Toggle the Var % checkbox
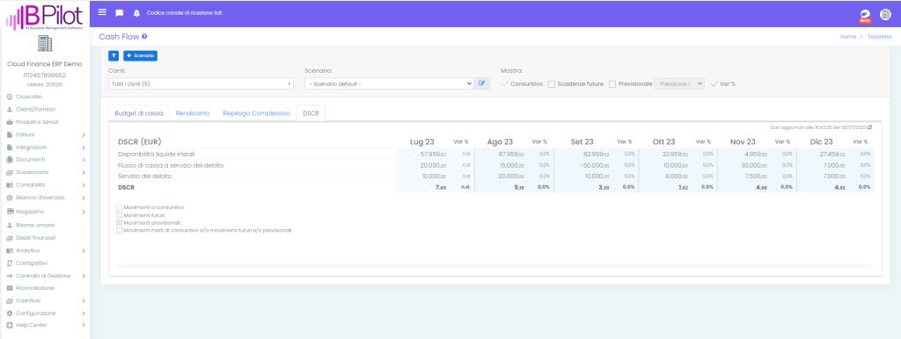This screenshot has width=901, height=339. point(714,83)
